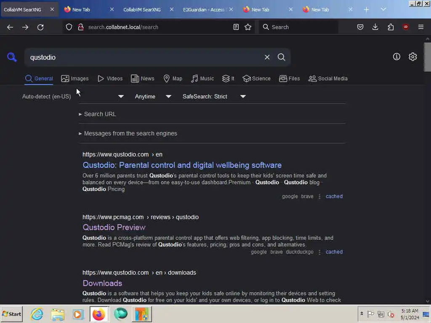431x323 pixels.
Task: Open the Firefox hamburger menu
Action: (421, 27)
